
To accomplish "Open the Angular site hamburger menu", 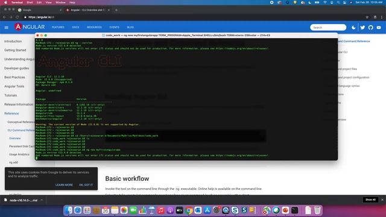I will (7, 27).
